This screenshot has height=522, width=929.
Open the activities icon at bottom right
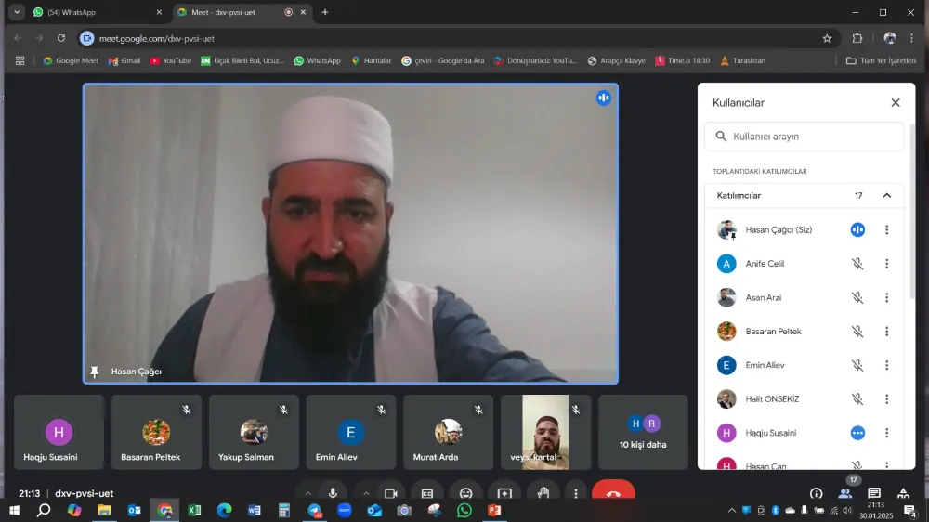pos(903,493)
